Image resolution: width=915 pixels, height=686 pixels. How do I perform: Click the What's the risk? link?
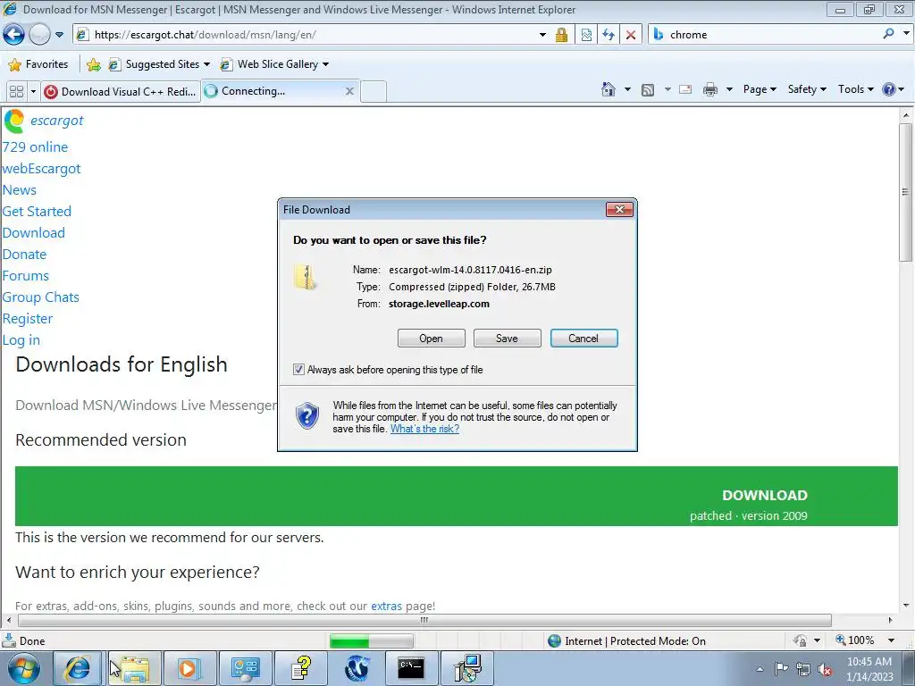coord(424,429)
